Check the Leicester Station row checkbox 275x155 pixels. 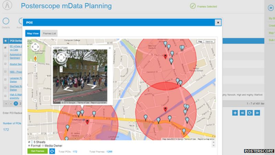[x=5, y=80]
